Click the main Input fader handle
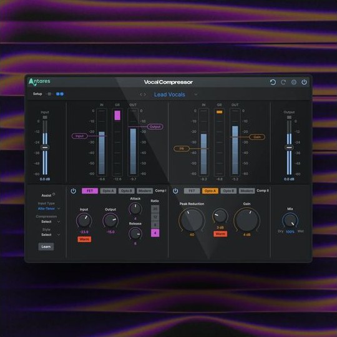The image size is (337, 337). (x=45, y=147)
